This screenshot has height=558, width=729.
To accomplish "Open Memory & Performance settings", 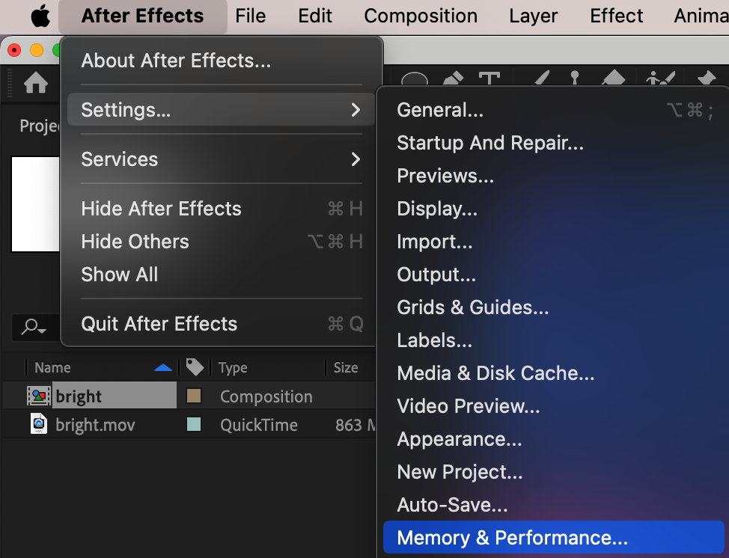I will 512,538.
